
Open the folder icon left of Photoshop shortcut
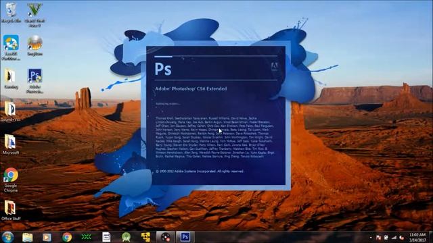[11, 79]
